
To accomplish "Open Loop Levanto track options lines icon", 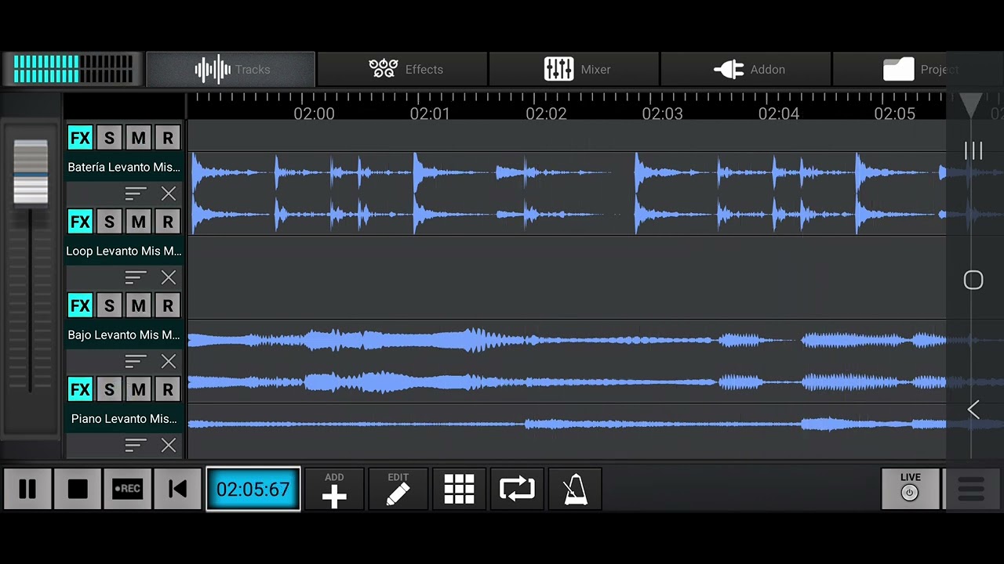I will [136, 277].
